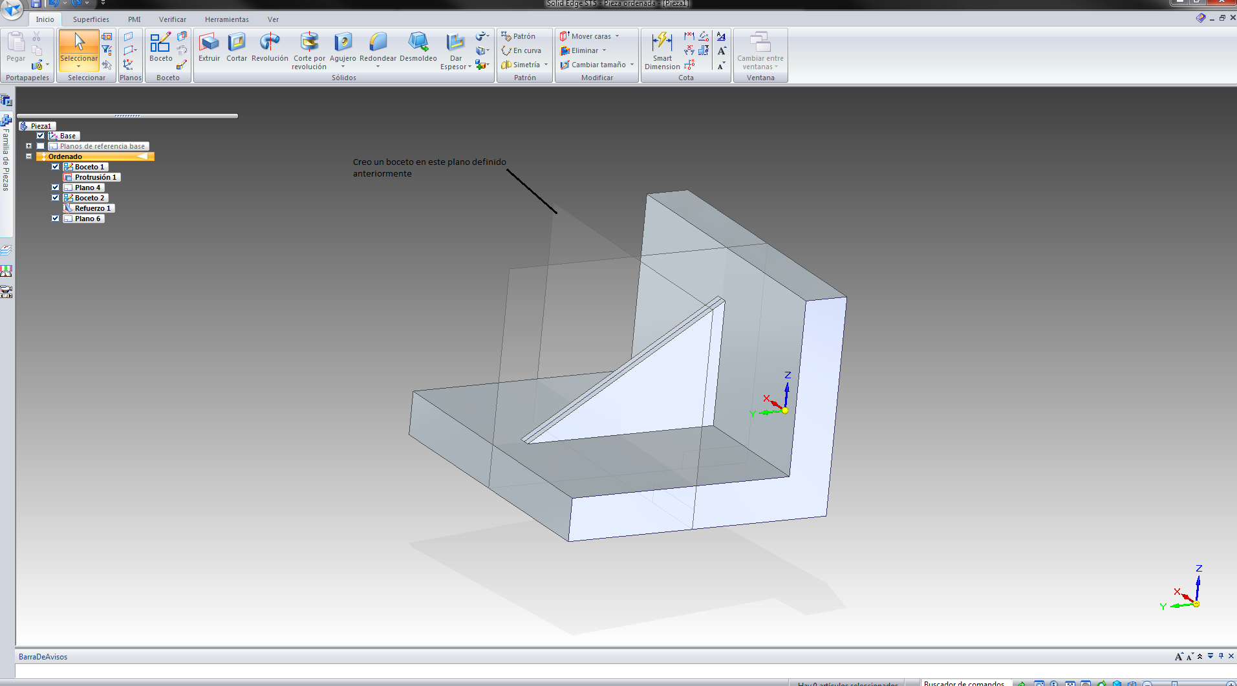This screenshot has width=1237, height=686.
Task: Open the Ver ribbon tab
Action: tap(274, 19)
